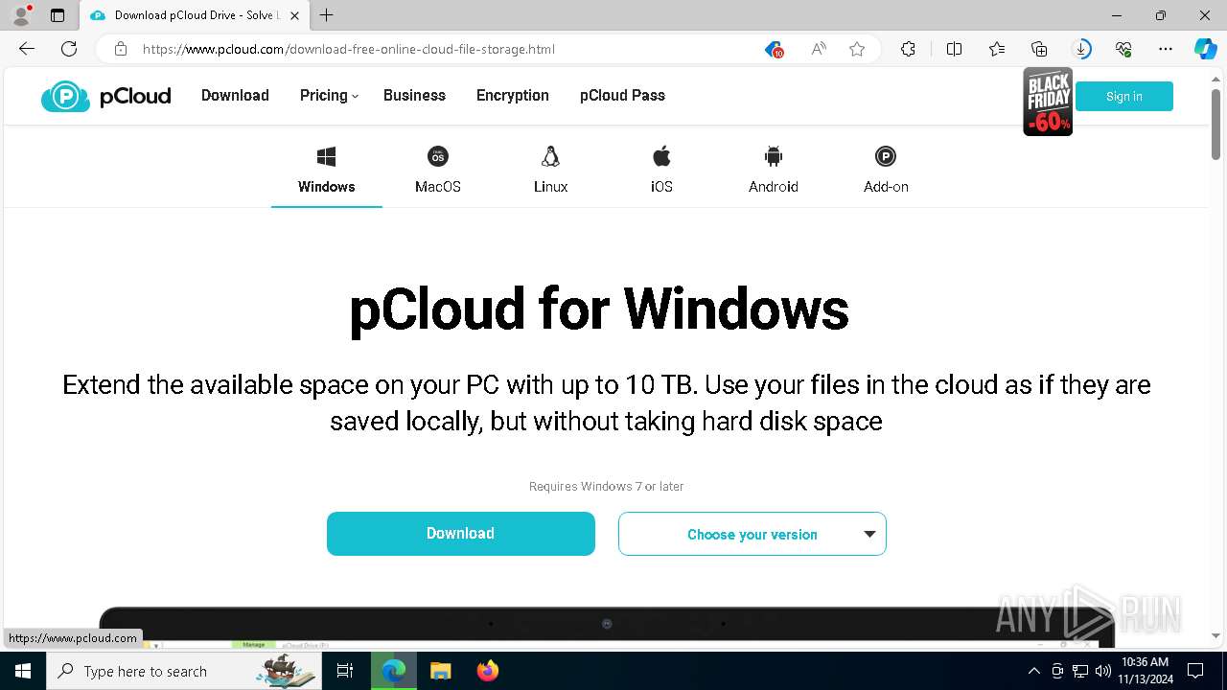Open browser Extensions puzzle icon
The height and width of the screenshot is (690, 1227).
pyautogui.click(x=908, y=49)
